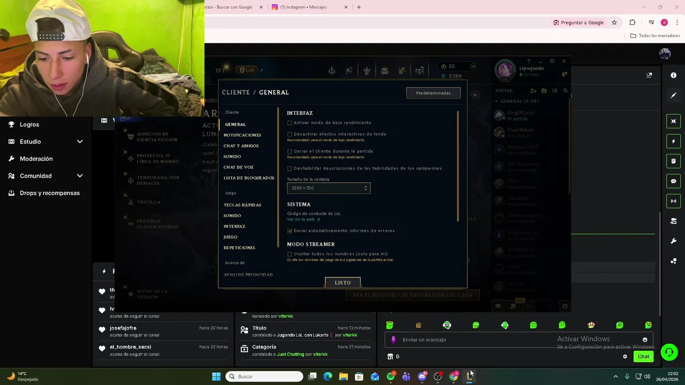
Task: Click the green headset support button
Action: [669, 352]
